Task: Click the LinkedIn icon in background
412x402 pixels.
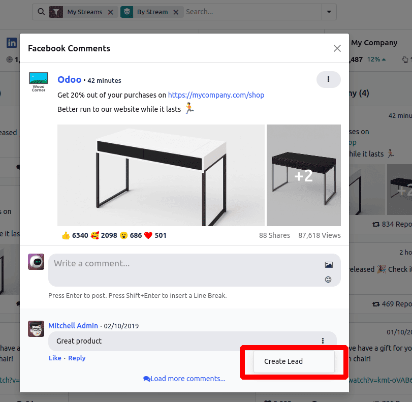Action: [x=12, y=43]
